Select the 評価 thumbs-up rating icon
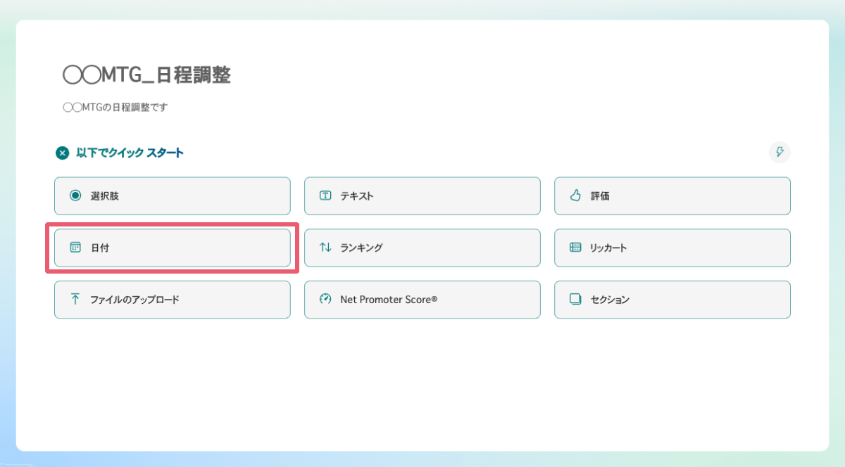845x467 pixels. coord(575,196)
